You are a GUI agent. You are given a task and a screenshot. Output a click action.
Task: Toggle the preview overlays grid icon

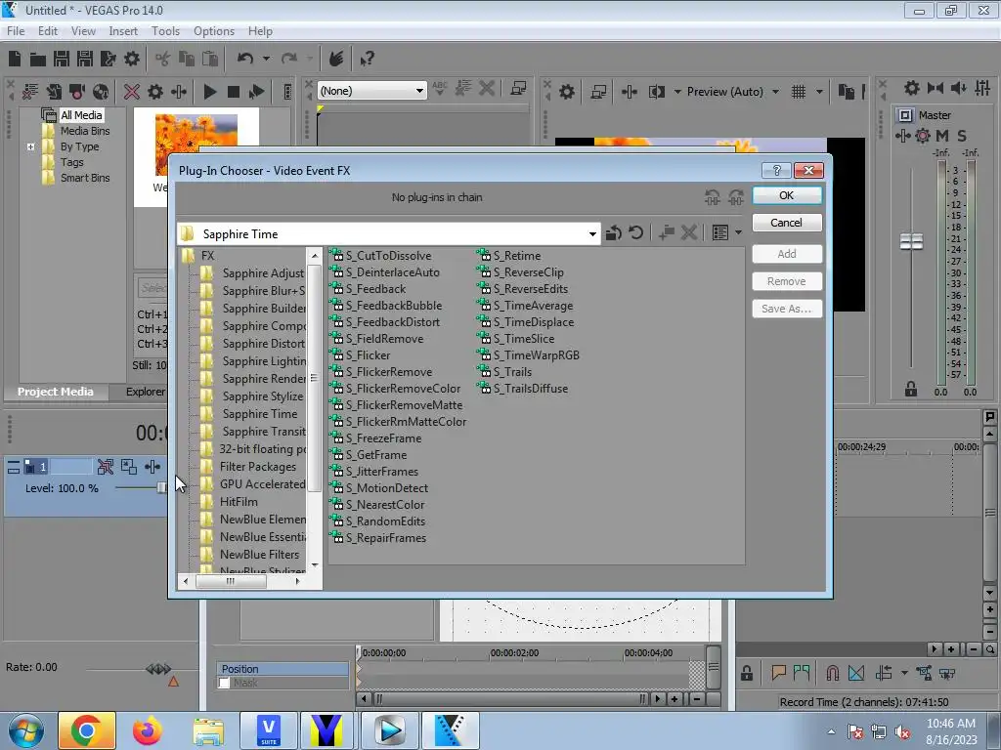pos(798,92)
